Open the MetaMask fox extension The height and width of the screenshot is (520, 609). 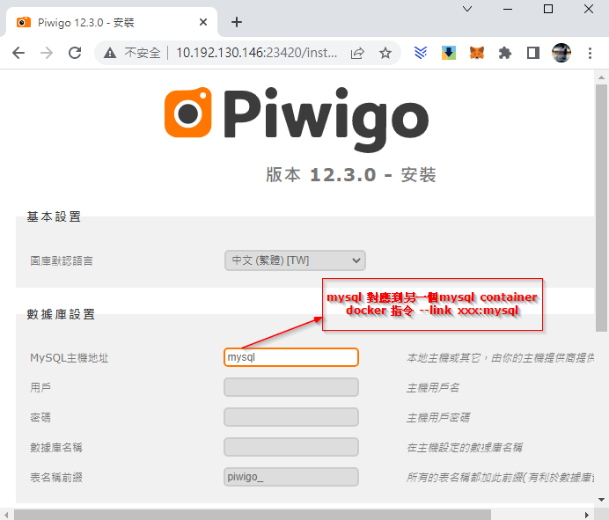pos(477,53)
